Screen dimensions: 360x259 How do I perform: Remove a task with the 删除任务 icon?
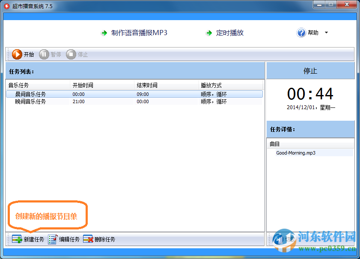[x=88, y=239]
